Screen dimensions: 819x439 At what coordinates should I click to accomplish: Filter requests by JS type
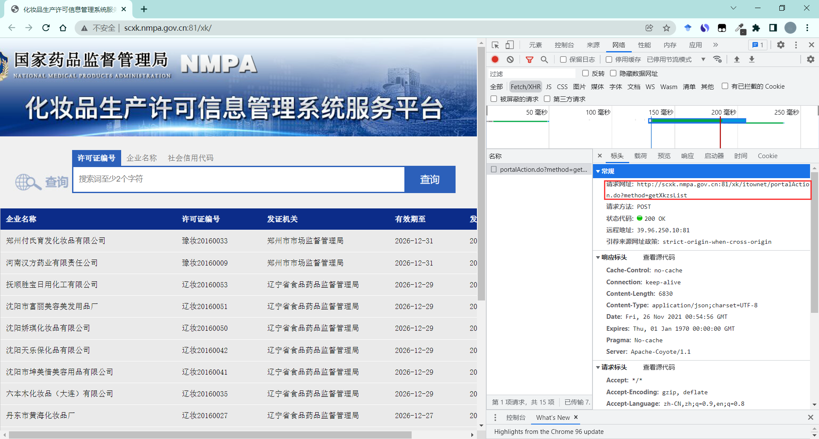(549, 87)
